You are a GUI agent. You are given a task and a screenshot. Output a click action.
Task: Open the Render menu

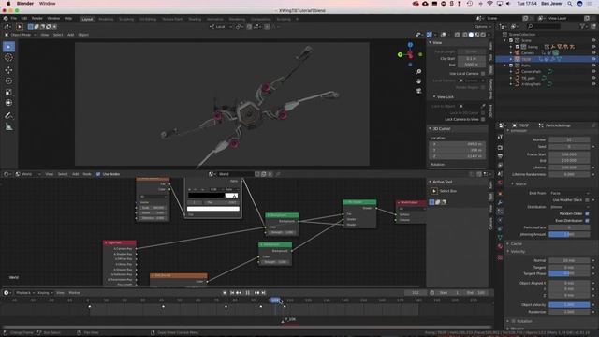(37, 19)
